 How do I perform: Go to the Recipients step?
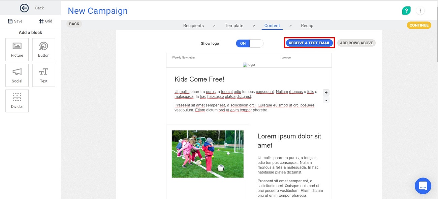[x=193, y=26]
